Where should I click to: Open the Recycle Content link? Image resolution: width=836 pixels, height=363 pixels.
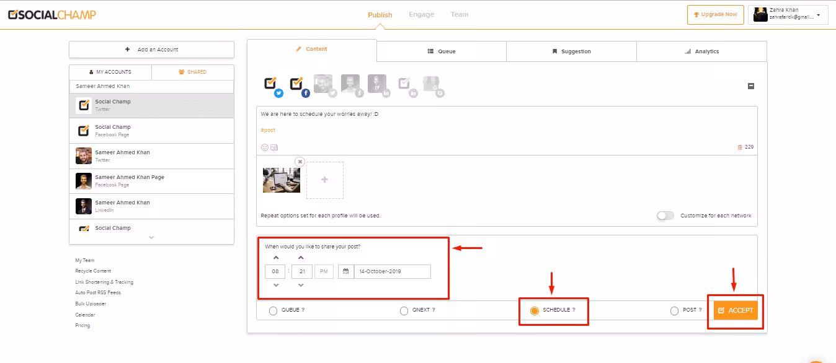click(93, 271)
